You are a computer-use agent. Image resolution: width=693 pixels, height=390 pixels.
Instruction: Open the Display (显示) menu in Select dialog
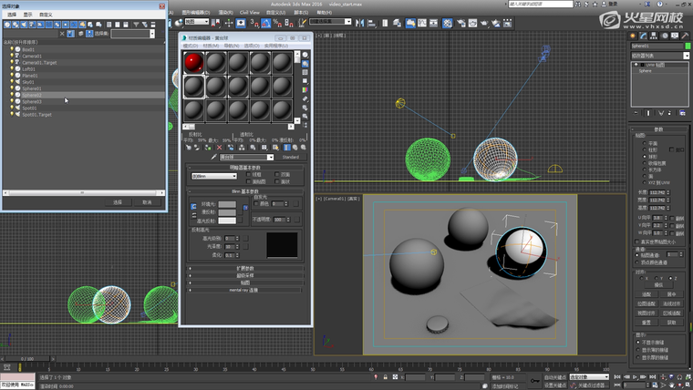27,15
